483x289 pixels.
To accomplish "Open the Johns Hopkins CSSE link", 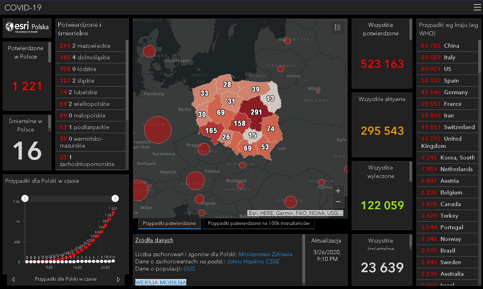I will point(253,261).
